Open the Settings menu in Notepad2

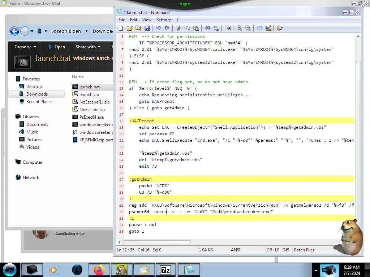(x=164, y=20)
